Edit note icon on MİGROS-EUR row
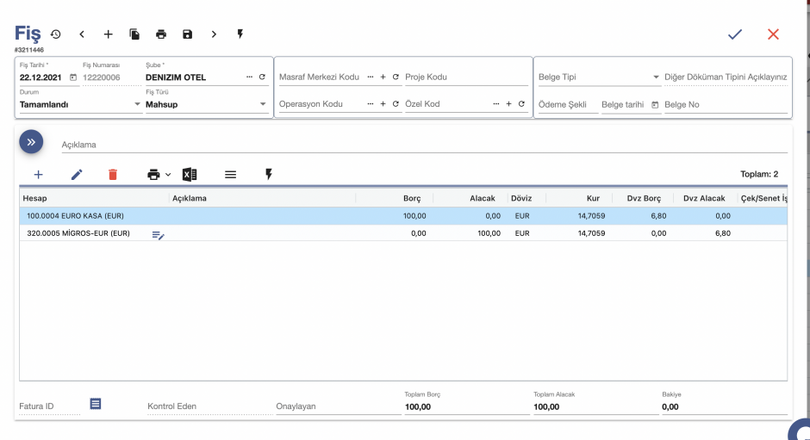The image size is (810, 440). tap(158, 235)
